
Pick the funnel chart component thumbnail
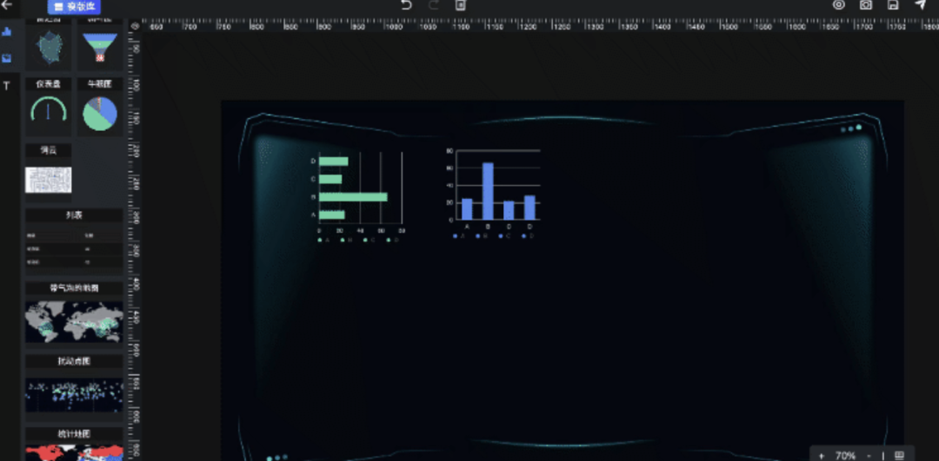(x=100, y=48)
